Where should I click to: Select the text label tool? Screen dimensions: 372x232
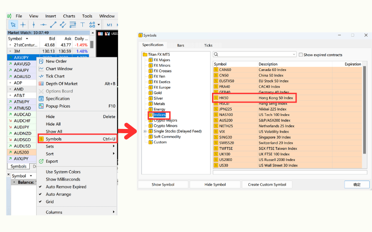click(83, 25)
